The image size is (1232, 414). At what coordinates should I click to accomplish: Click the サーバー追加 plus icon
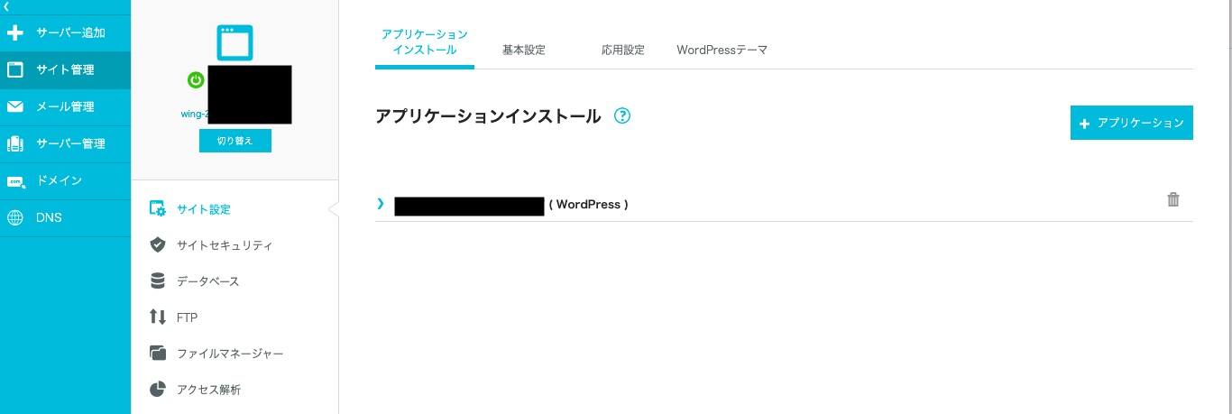click(x=15, y=33)
